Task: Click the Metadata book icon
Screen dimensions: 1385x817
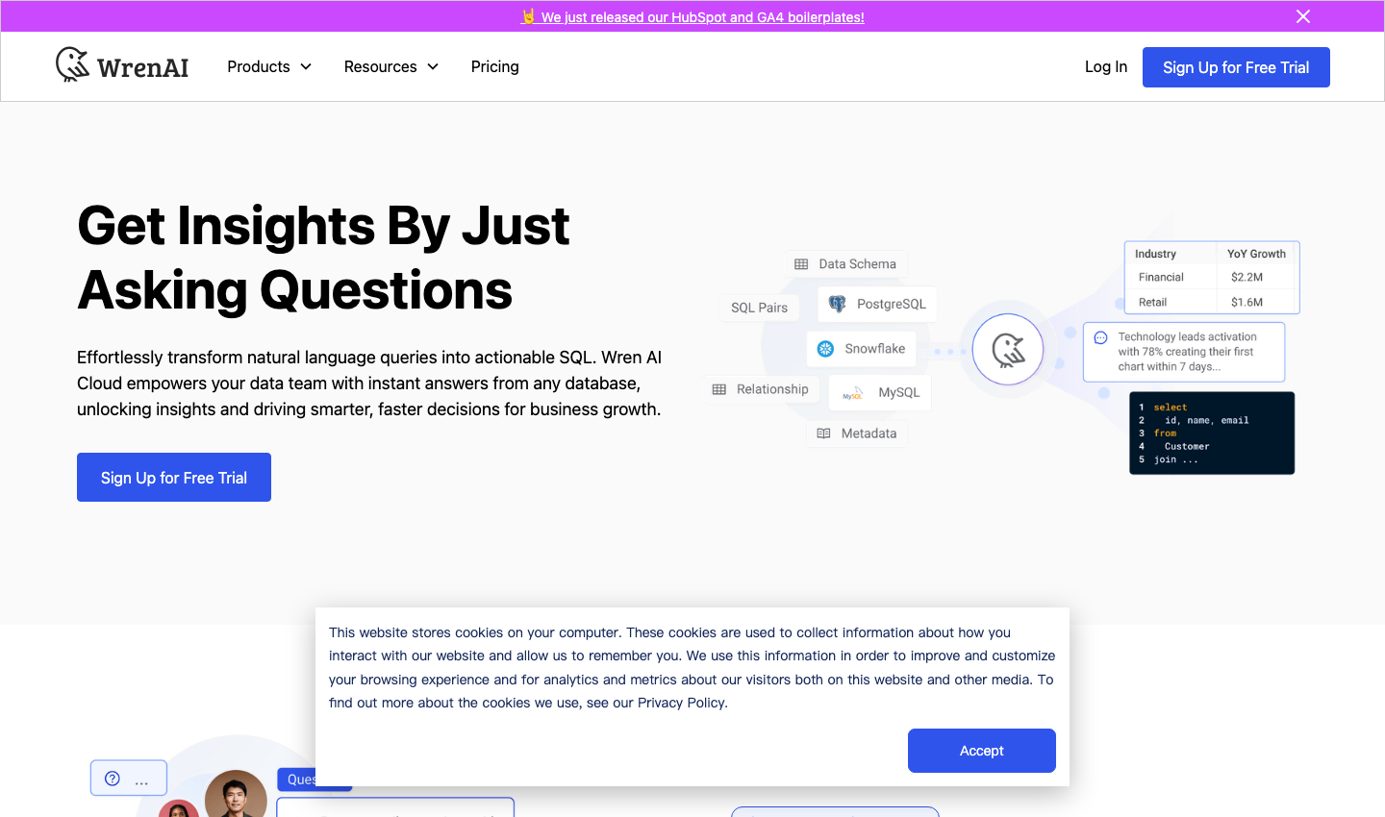Action: [823, 433]
